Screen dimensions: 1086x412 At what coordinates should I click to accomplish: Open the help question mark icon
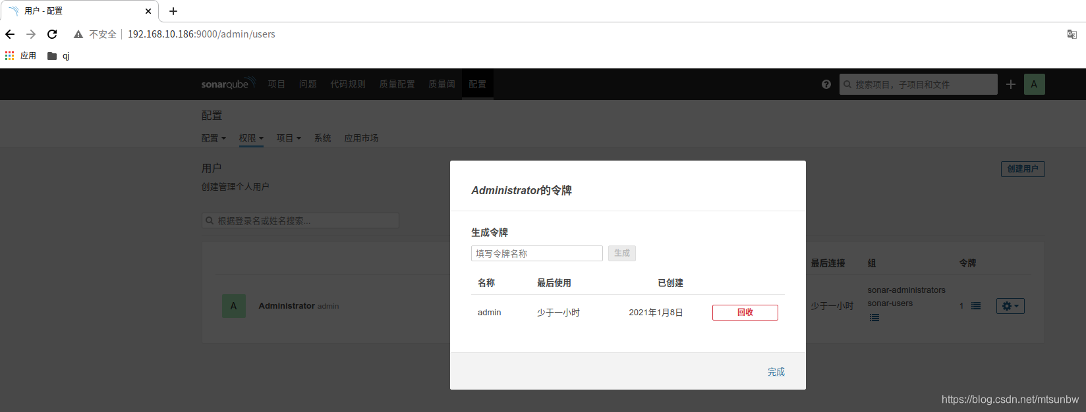pyautogui.click(x=826, y=84)
